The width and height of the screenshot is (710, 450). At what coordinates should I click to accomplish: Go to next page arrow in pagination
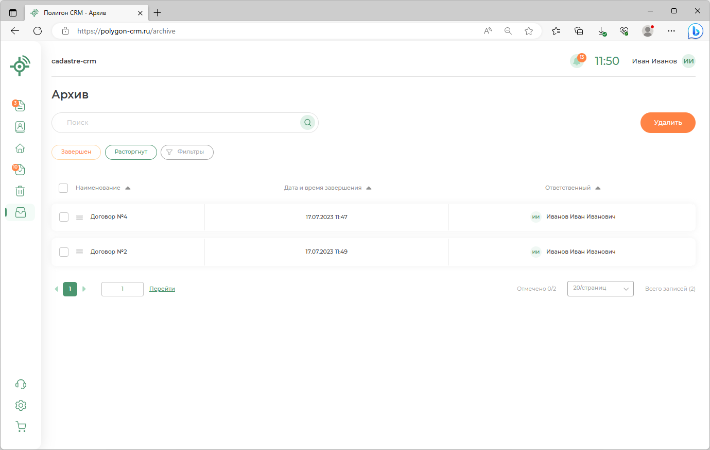pos(84,289)
